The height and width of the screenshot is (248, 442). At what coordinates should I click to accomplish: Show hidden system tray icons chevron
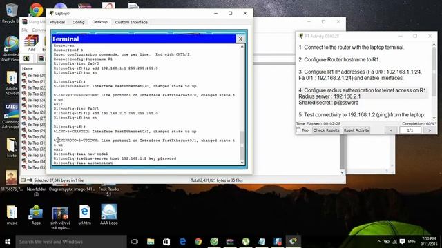(x=378, y=242)
